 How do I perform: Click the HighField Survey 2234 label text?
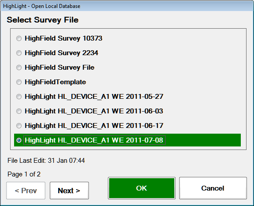(x=61, y=53)
